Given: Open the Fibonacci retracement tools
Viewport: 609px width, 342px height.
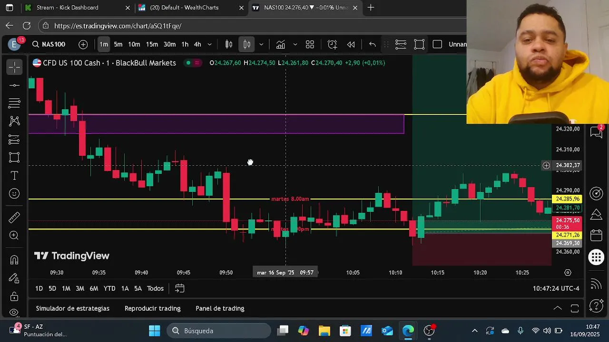Looking at the screenshot, I should click(x=14, y=103).
